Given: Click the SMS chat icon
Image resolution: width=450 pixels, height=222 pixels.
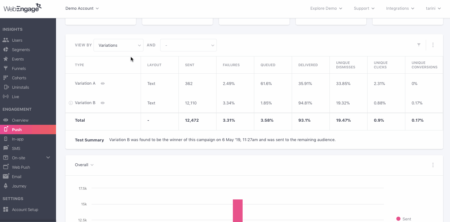Looking at the screenshot, I should coord(6,148).
